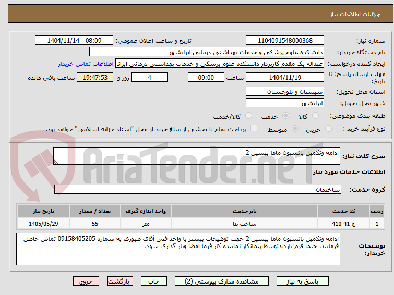Click the deadline time field 09:00

206,77
